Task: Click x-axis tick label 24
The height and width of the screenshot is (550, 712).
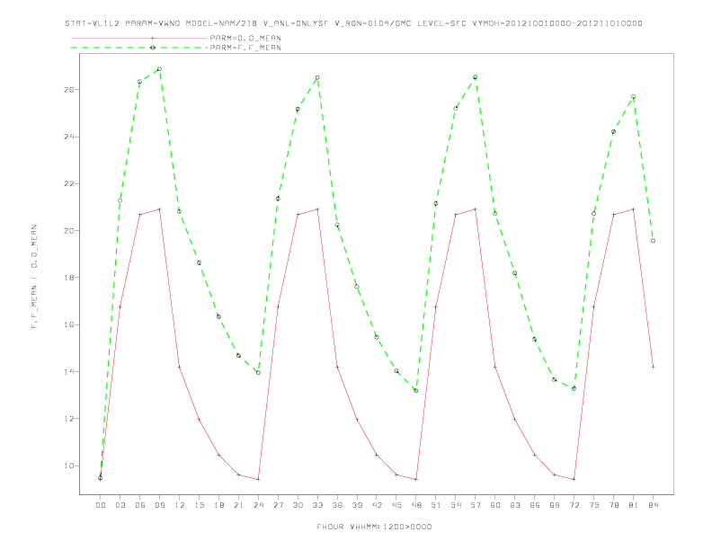Action: [258, 505]
